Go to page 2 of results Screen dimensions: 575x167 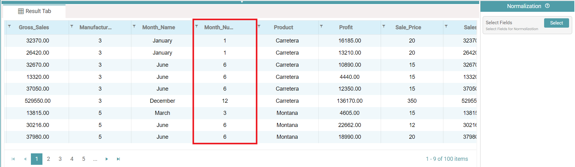pos(48,159)
